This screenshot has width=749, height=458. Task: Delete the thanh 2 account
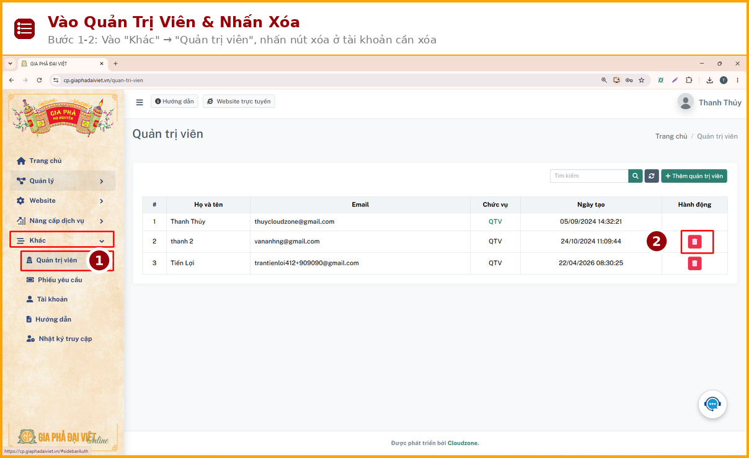(x=694, y=242)
